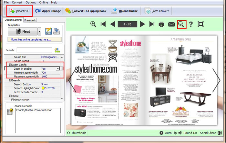Click Social Share button

(211, 133)
